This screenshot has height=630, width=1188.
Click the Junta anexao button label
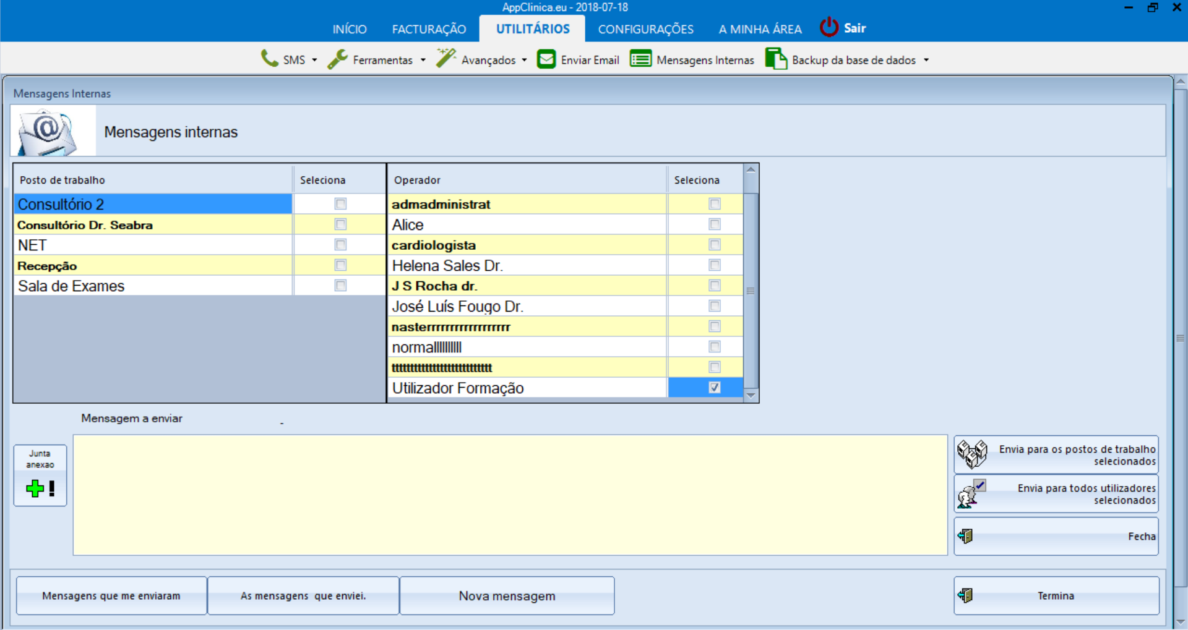[x=40, y=459]
